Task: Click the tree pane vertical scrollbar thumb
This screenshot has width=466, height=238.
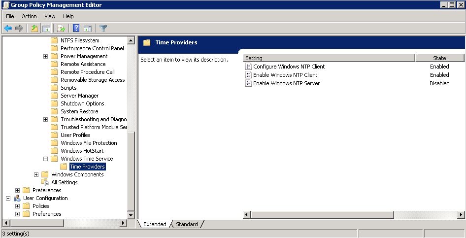Action: point(131,171)
